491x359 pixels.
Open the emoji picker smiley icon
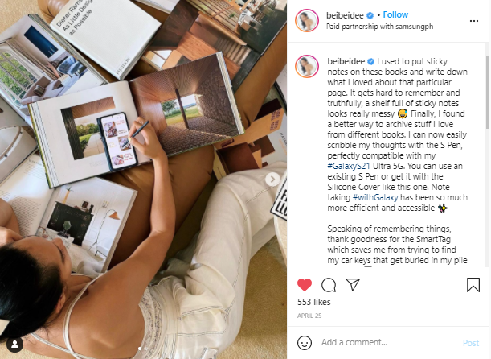304,343
